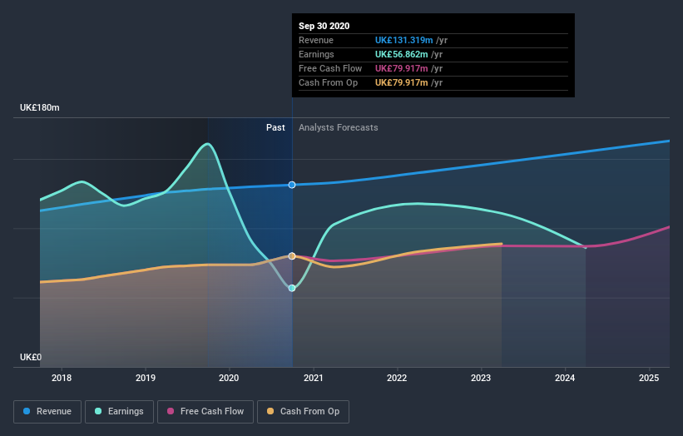Click the UK£0 y-axis label
The width and height of the screenshot is (683, 436).
point(31,357)
